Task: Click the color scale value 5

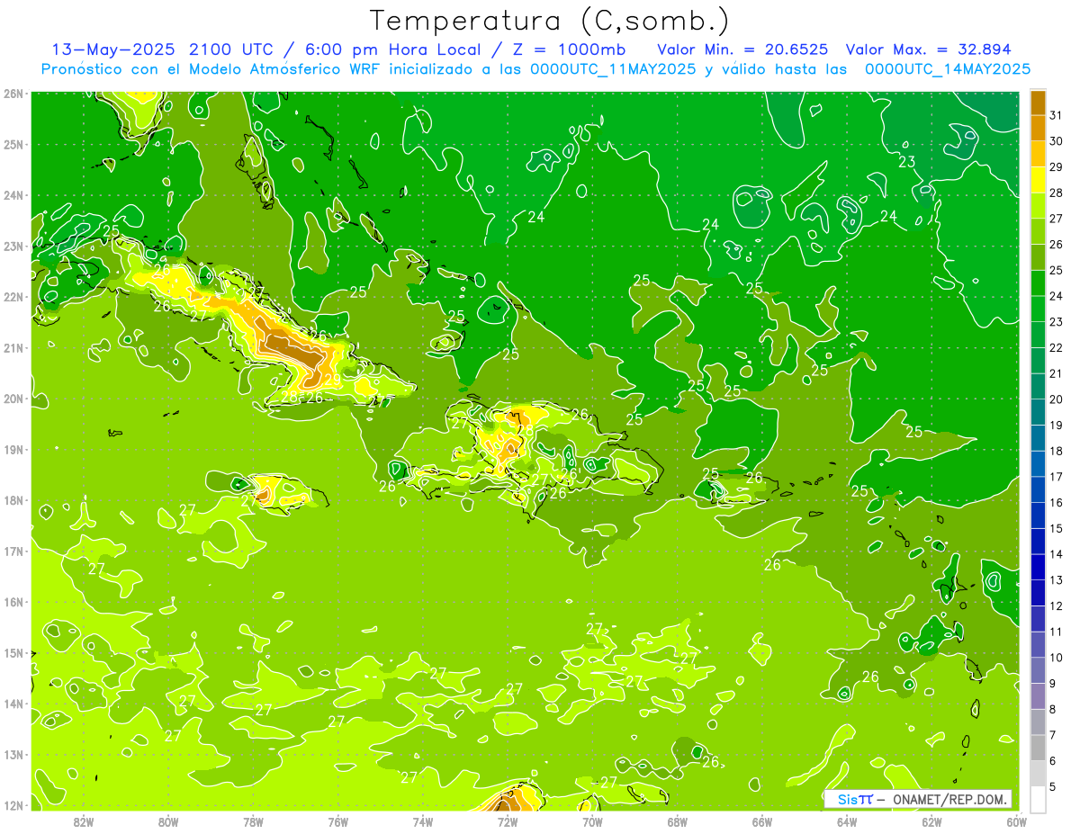Action: tap(1054, 786)
